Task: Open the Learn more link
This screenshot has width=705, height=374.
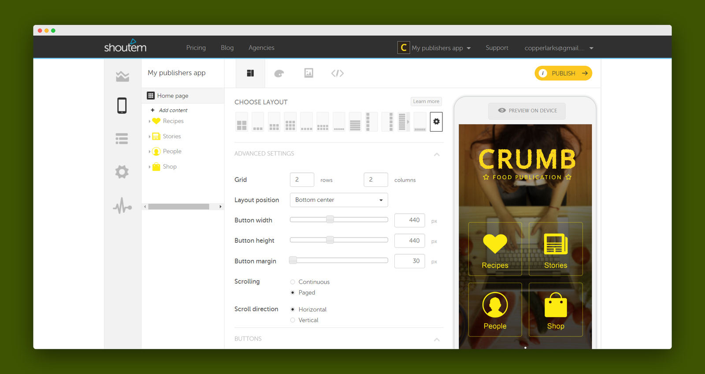Action: pyautogui.click(x=426, y=101)
